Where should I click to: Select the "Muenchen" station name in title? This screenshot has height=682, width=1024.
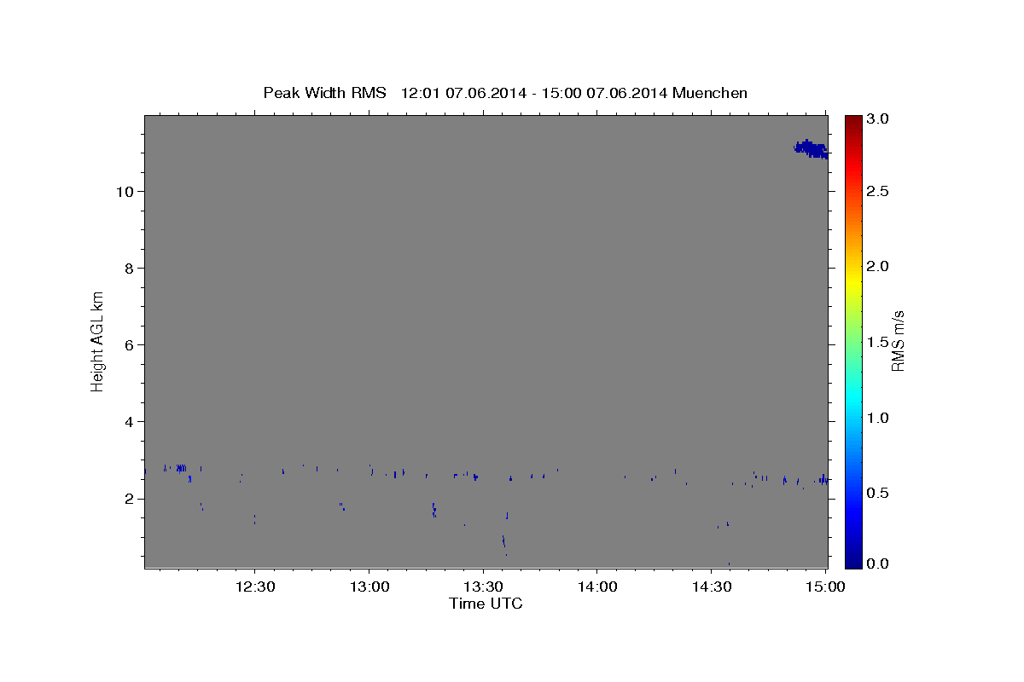(x=710, y=93)
